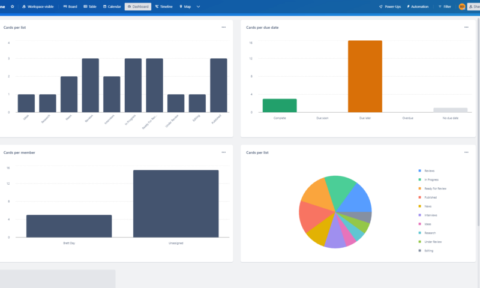This screenshot has height=288, width=480.
Task: Click the Published bar in the list chart
Action: (218, 85)
